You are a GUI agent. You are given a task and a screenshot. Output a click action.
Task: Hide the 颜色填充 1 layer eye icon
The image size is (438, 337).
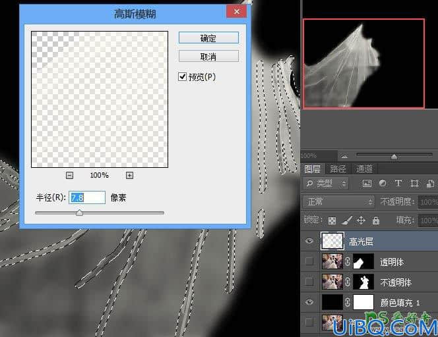click(x=309, y=302)
